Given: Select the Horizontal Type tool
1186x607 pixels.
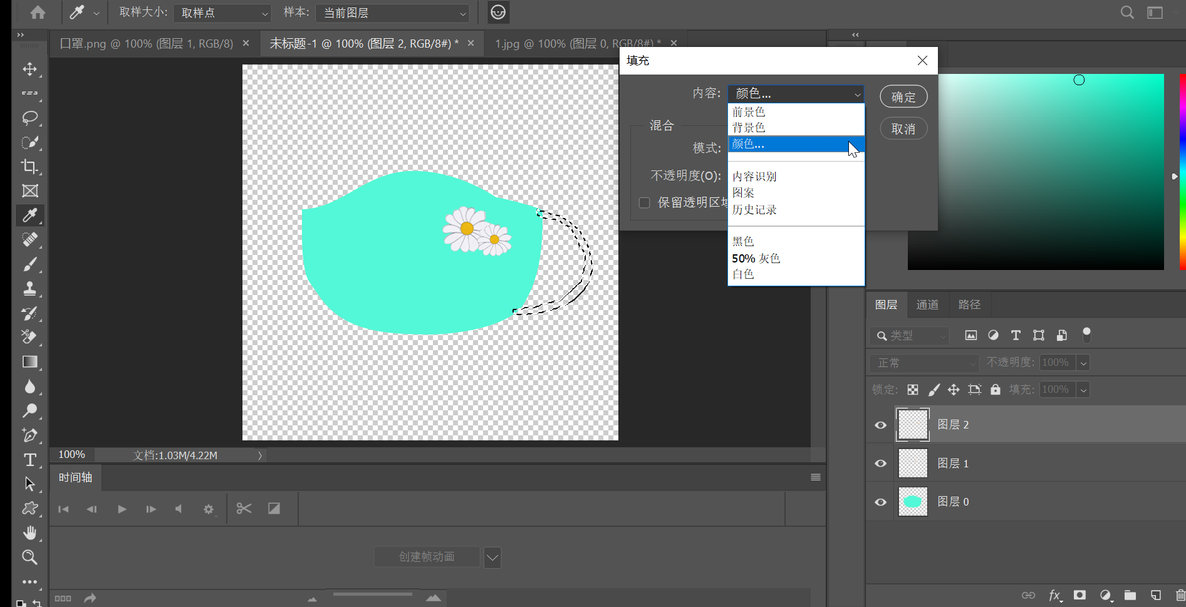Looking at the screenshot, I should (29, 459).
